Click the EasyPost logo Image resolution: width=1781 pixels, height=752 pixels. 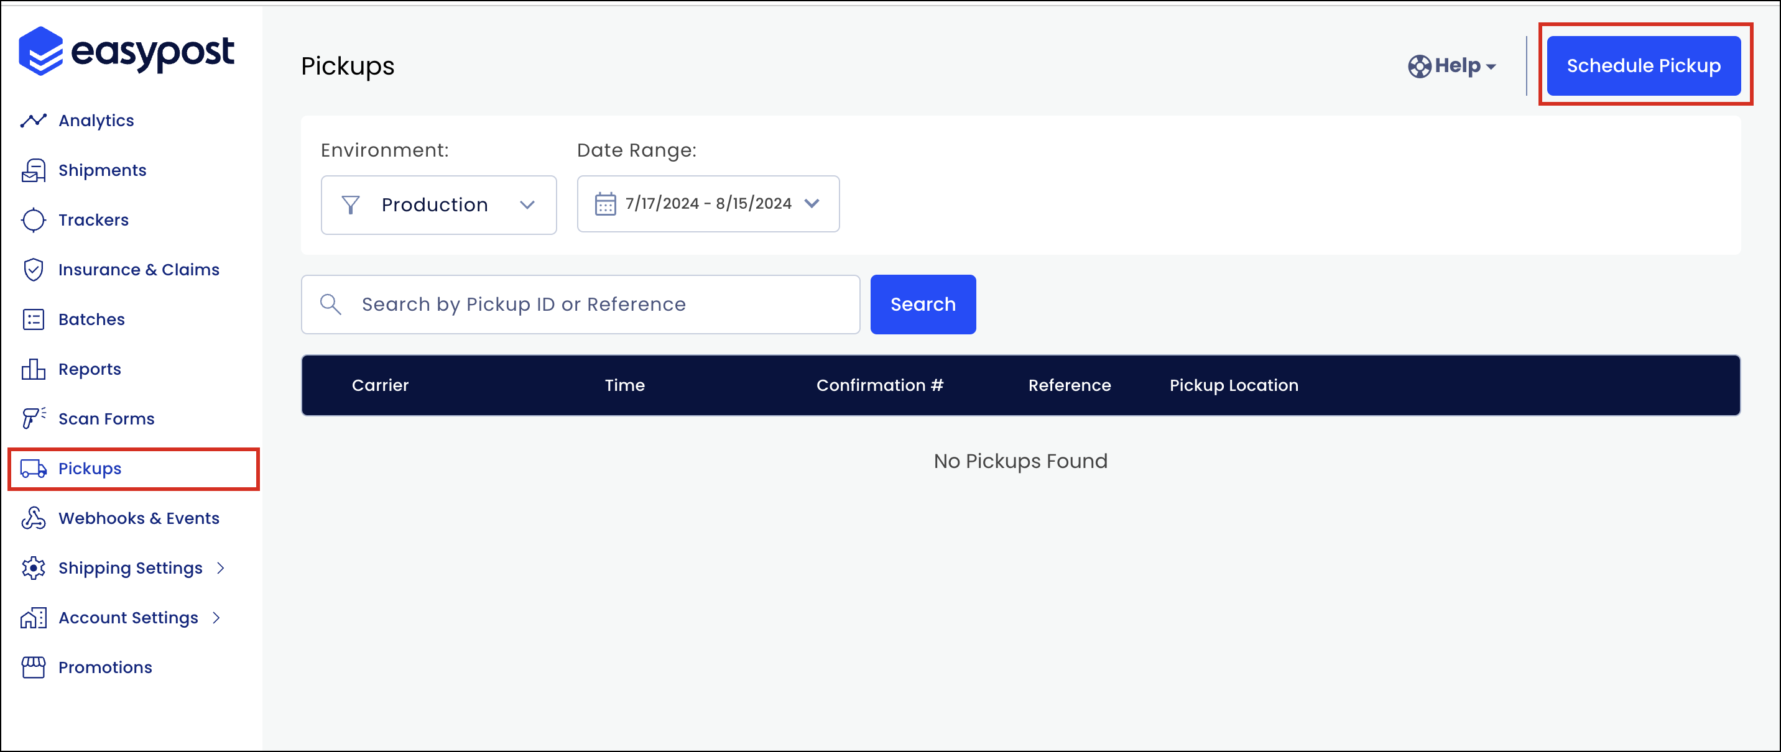[x=126, y=51]
